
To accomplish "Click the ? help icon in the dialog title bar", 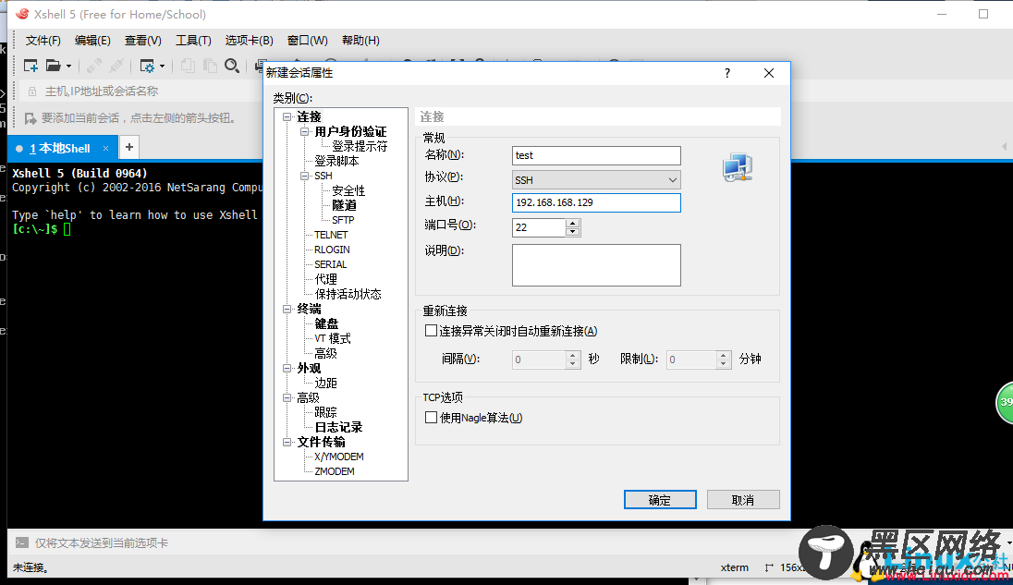I will (x=727, y=73).
